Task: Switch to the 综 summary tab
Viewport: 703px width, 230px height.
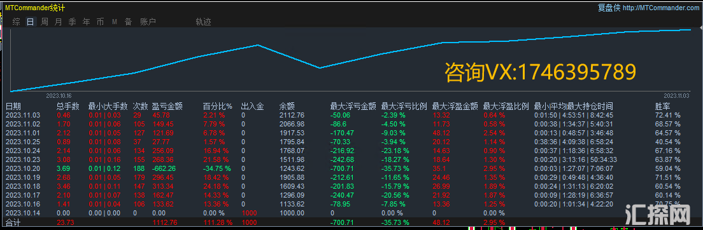Action: click(16, 22)
